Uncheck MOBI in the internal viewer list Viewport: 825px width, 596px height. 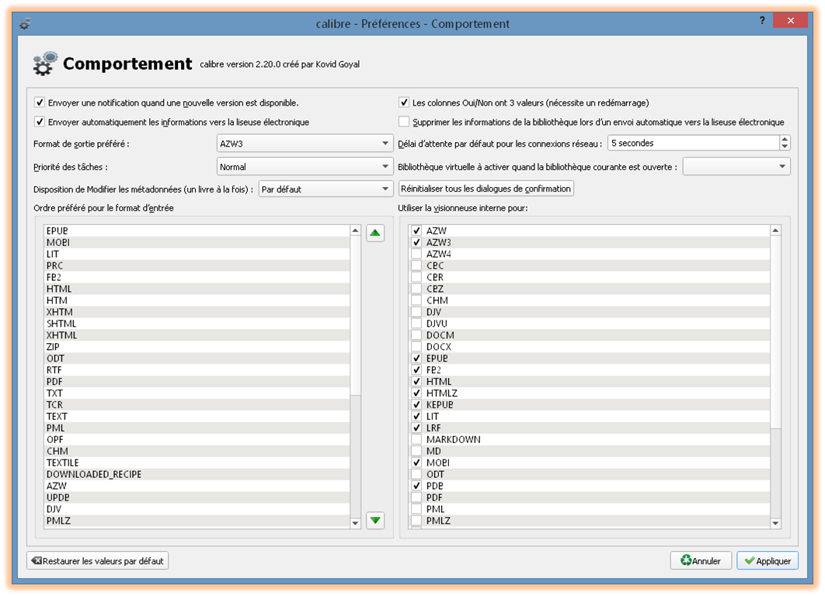tap(416, 463)
